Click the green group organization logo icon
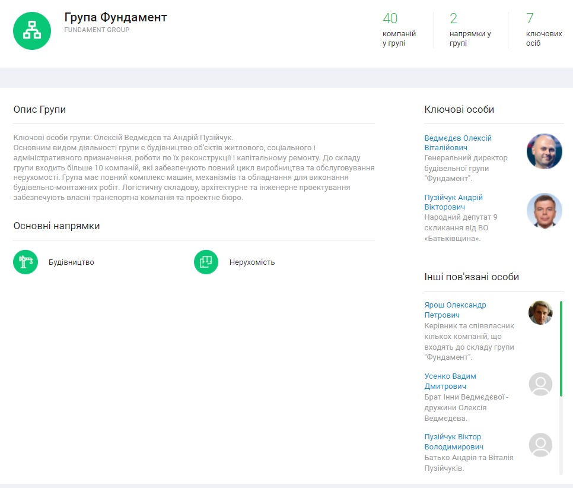The image size is (573, 488). [32, 31]
